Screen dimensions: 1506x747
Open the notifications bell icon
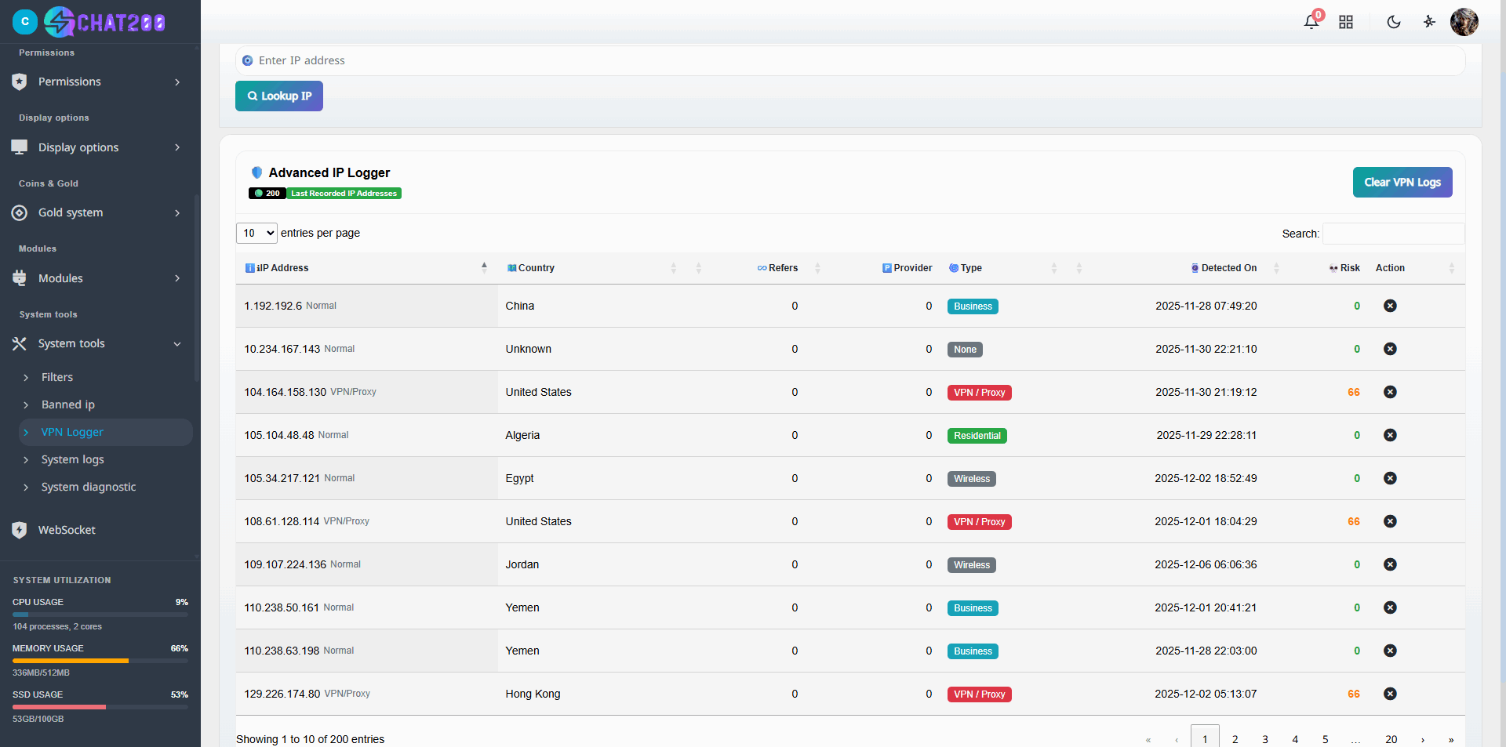click(1311, 22)
